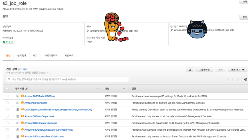Screen dimensions: 250x140
Task: Refresh the permission policies list
Action: pos(190,70)
